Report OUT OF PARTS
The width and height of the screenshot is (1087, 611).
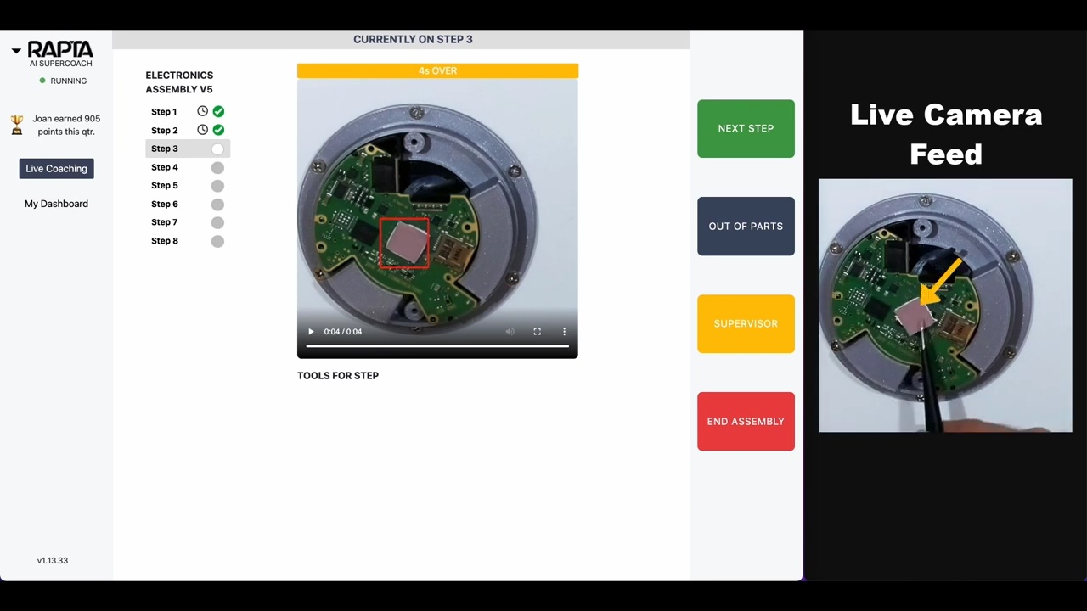coord(746,227)
